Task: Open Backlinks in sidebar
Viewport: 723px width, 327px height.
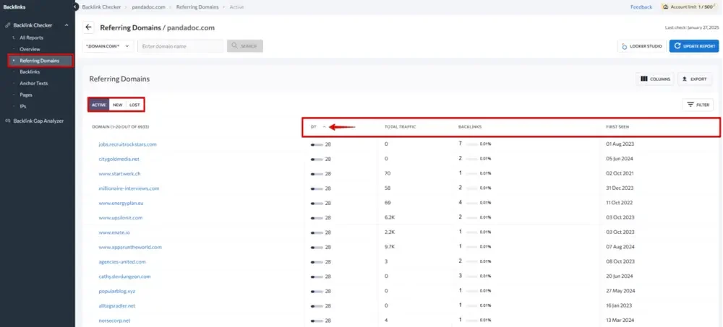Action: pos(30,72)
